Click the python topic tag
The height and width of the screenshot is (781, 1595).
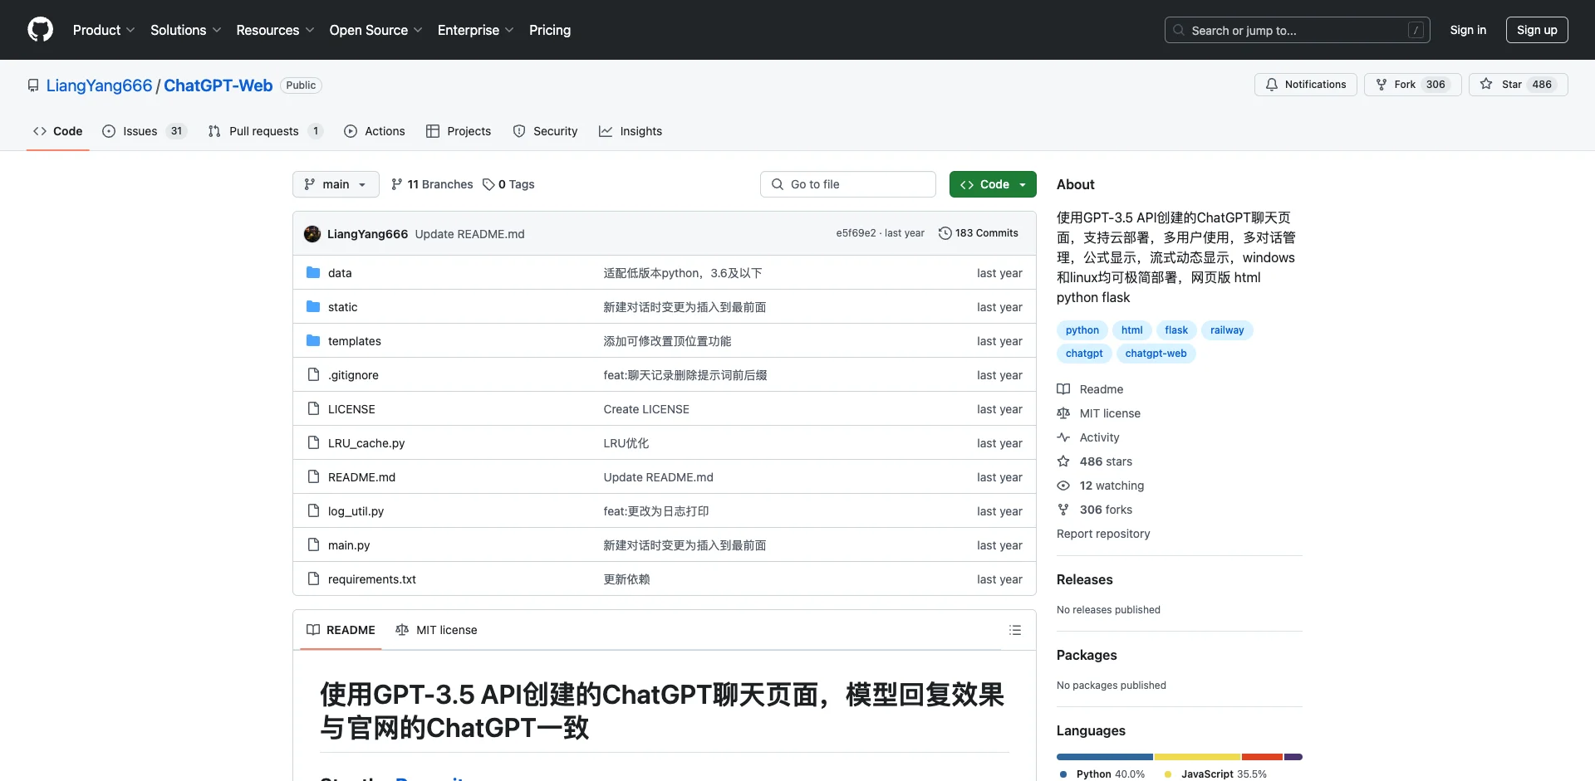[x=1082, y=330]
